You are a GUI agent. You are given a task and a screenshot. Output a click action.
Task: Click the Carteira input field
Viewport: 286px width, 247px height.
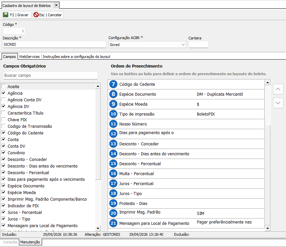point(199,45)
